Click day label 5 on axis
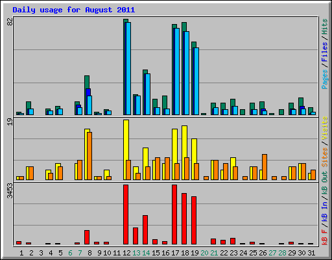The height and width of the screenshot is (260, 332). [60, 253]
